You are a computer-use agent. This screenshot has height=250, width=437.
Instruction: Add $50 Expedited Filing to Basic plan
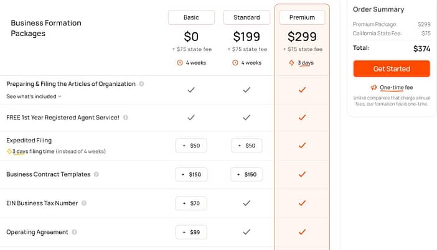tap(191, 146)
